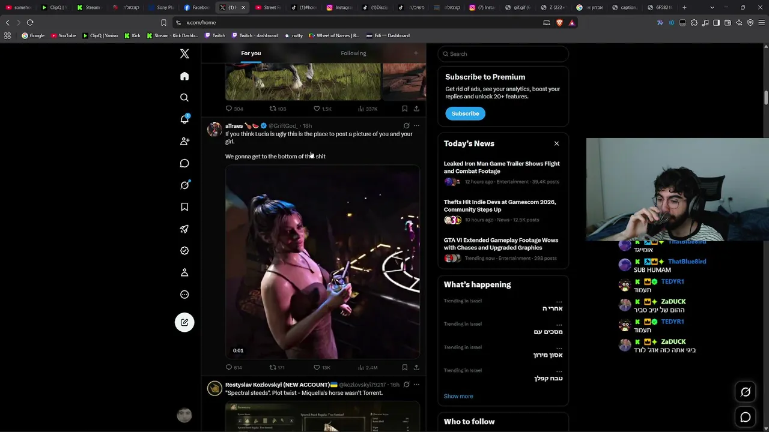Go back with the browser back arrow

click(8, 23)
